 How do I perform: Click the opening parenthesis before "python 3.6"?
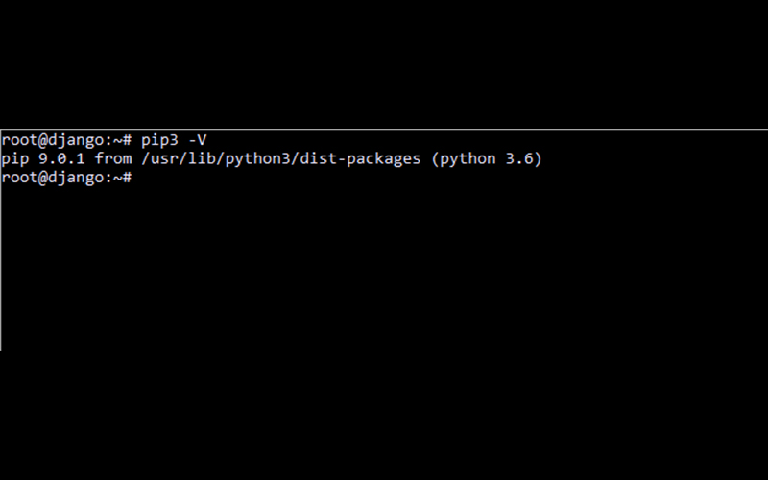[x=436, y=158]
